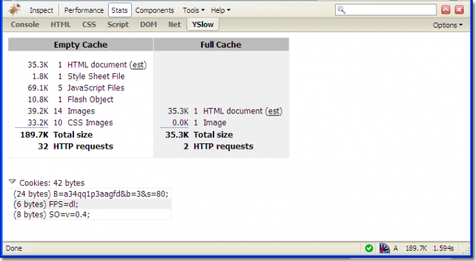This screenshot has height=261, width=476.
Task: Click the YSlow speedometer status bar icon
Action: [384, 248]
